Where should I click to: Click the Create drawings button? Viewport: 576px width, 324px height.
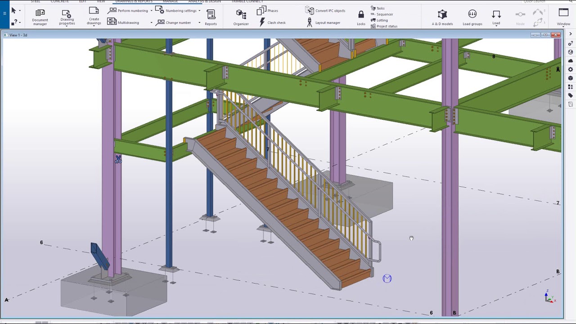pos(94,15)
